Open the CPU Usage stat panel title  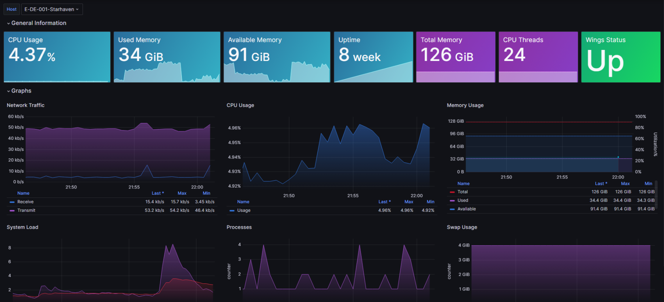(x=25, y=40)
